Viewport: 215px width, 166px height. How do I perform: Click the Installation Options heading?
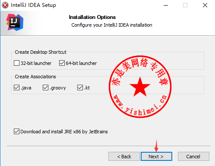click(x=92, y=17)
